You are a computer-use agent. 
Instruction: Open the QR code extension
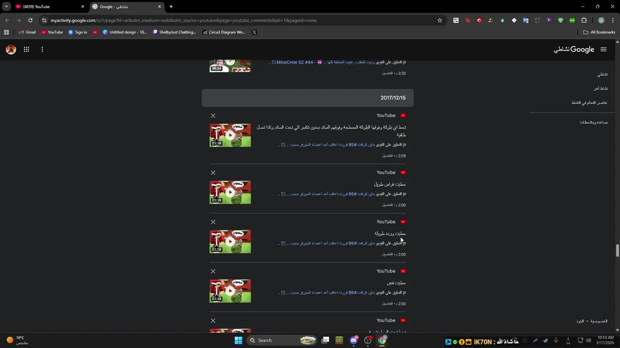pos(456,20)
